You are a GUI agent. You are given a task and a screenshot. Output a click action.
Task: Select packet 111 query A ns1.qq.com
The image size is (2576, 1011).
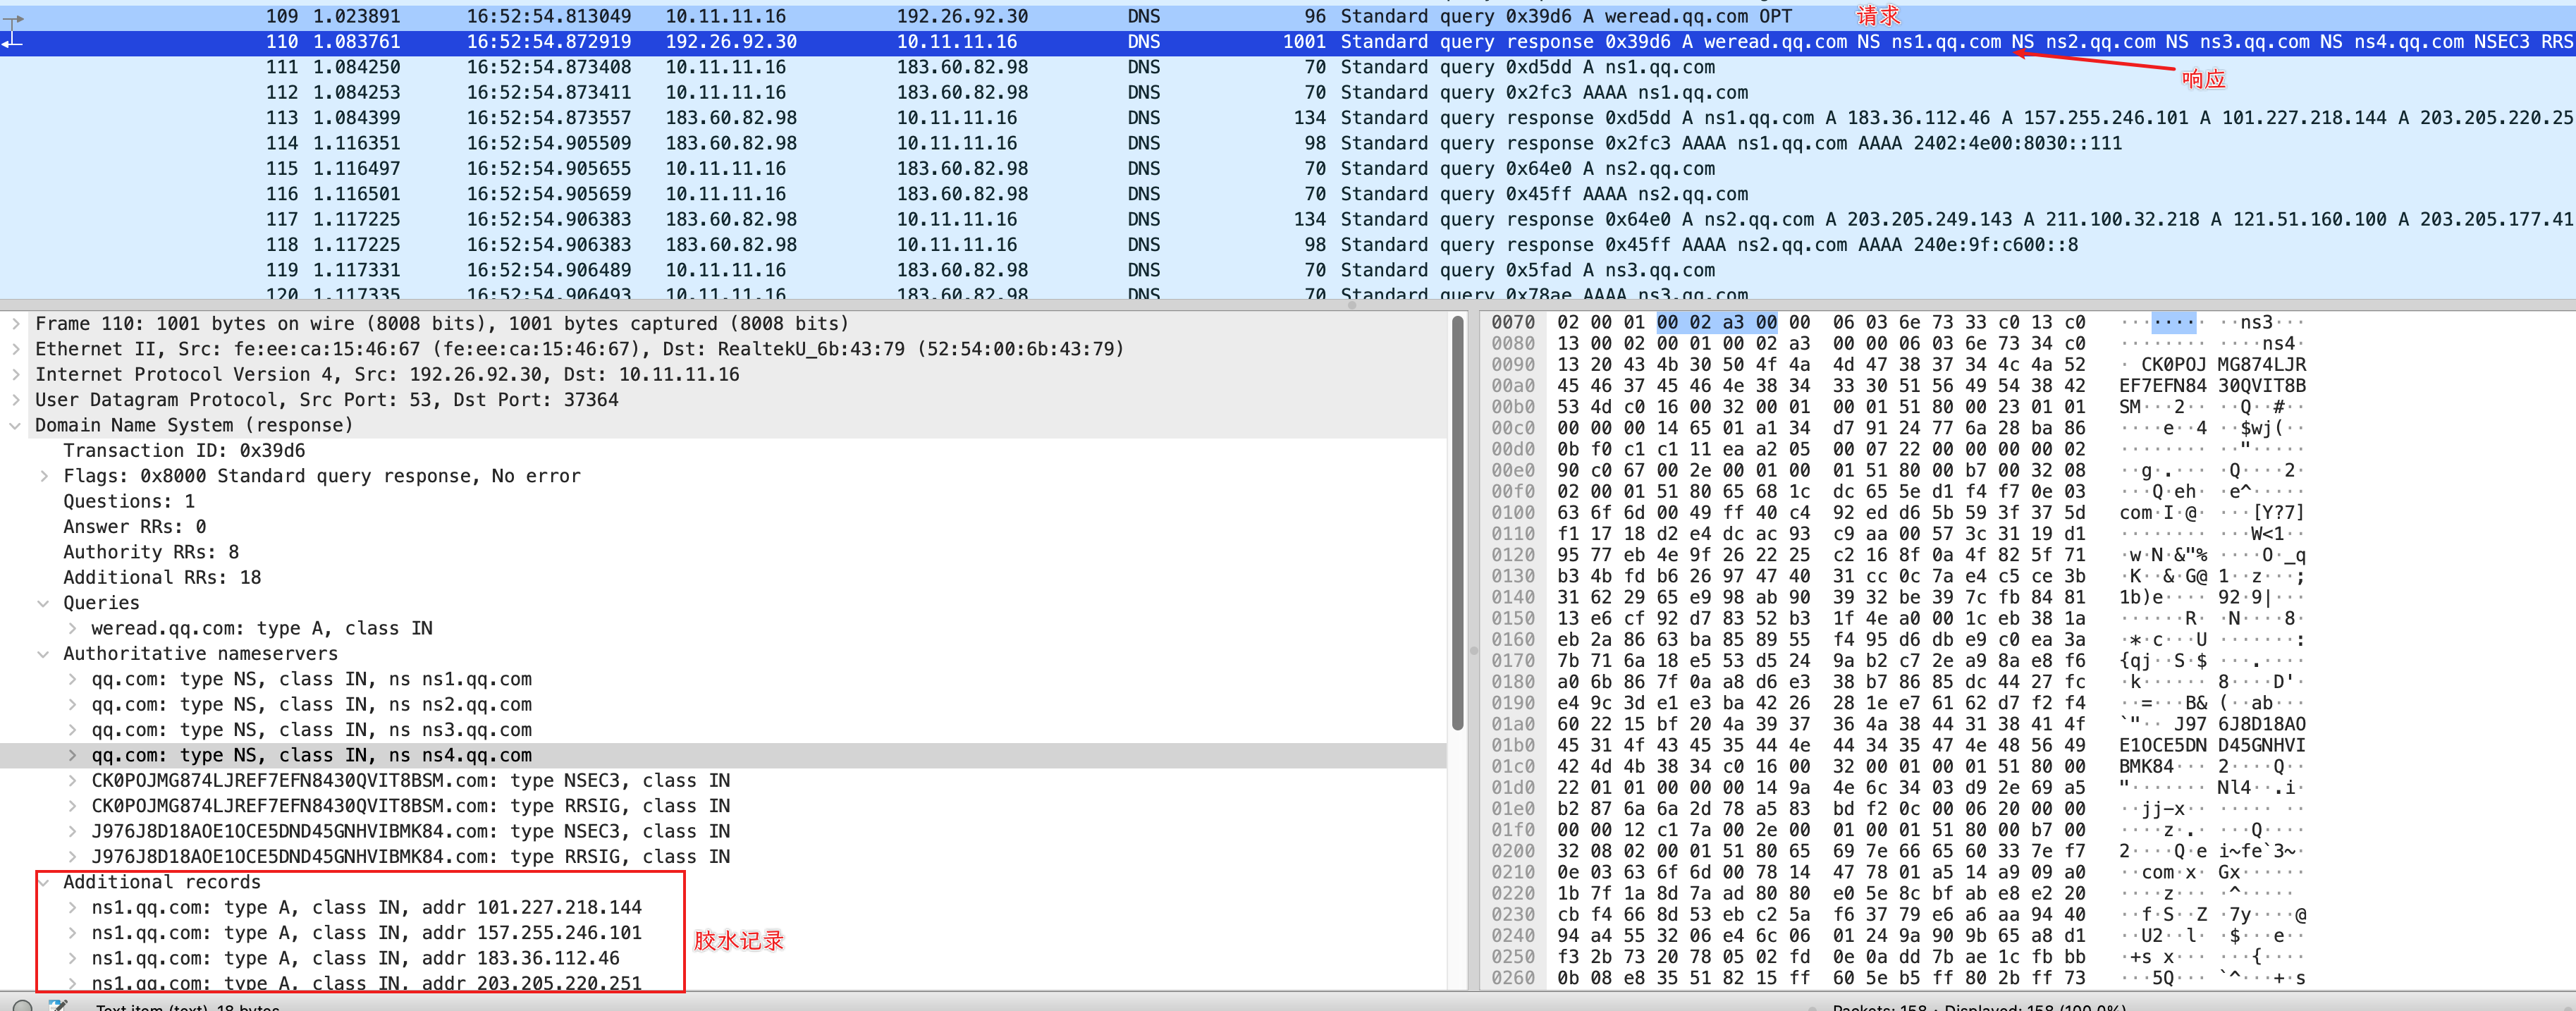pyautogui.click(x=1288, y=67)
